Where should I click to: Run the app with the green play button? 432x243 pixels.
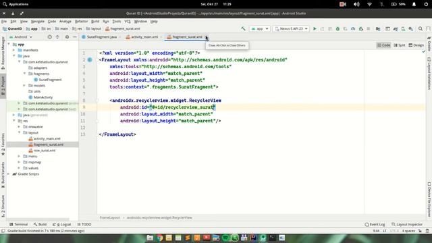(x=315, y=28)
